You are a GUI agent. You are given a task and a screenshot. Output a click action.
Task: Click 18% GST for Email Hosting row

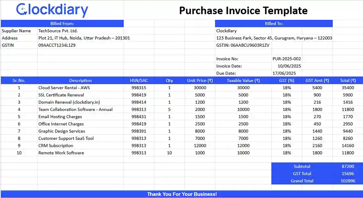tap(287, 117)
